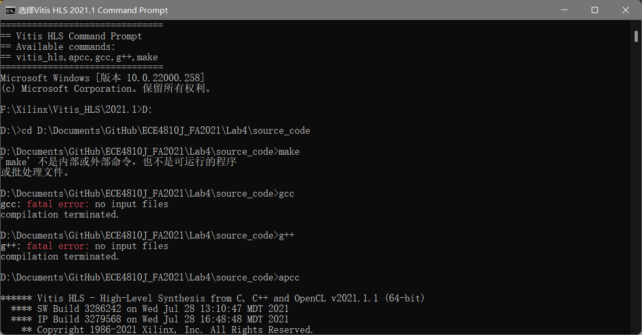Close the Vitis HLS Command Prompt window
The height and width of the screenshot is (335, 642).
pos(626,10)
